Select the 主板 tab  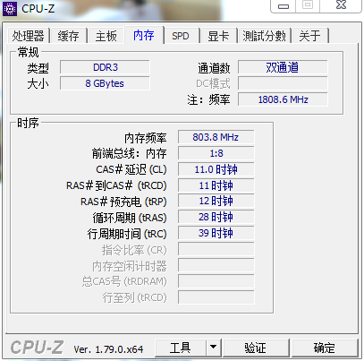coord(106,36)
